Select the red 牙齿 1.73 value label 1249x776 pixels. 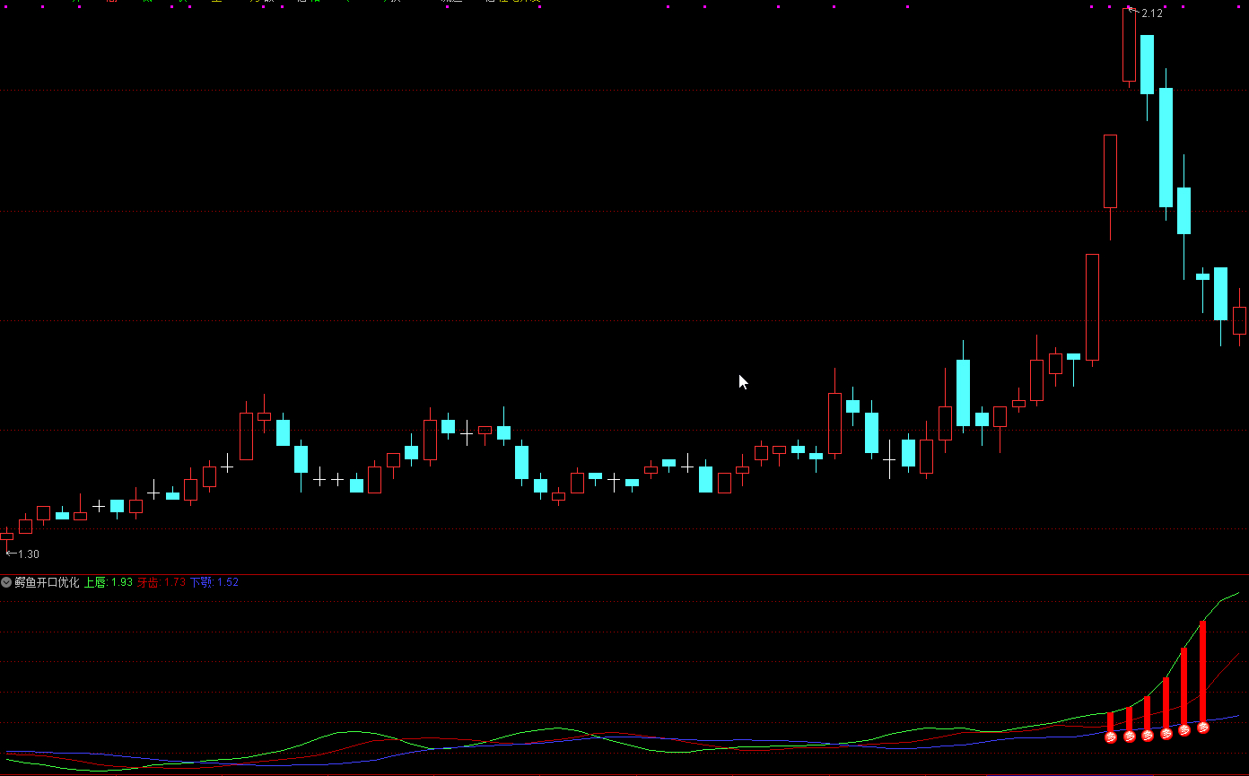[162, 582]
